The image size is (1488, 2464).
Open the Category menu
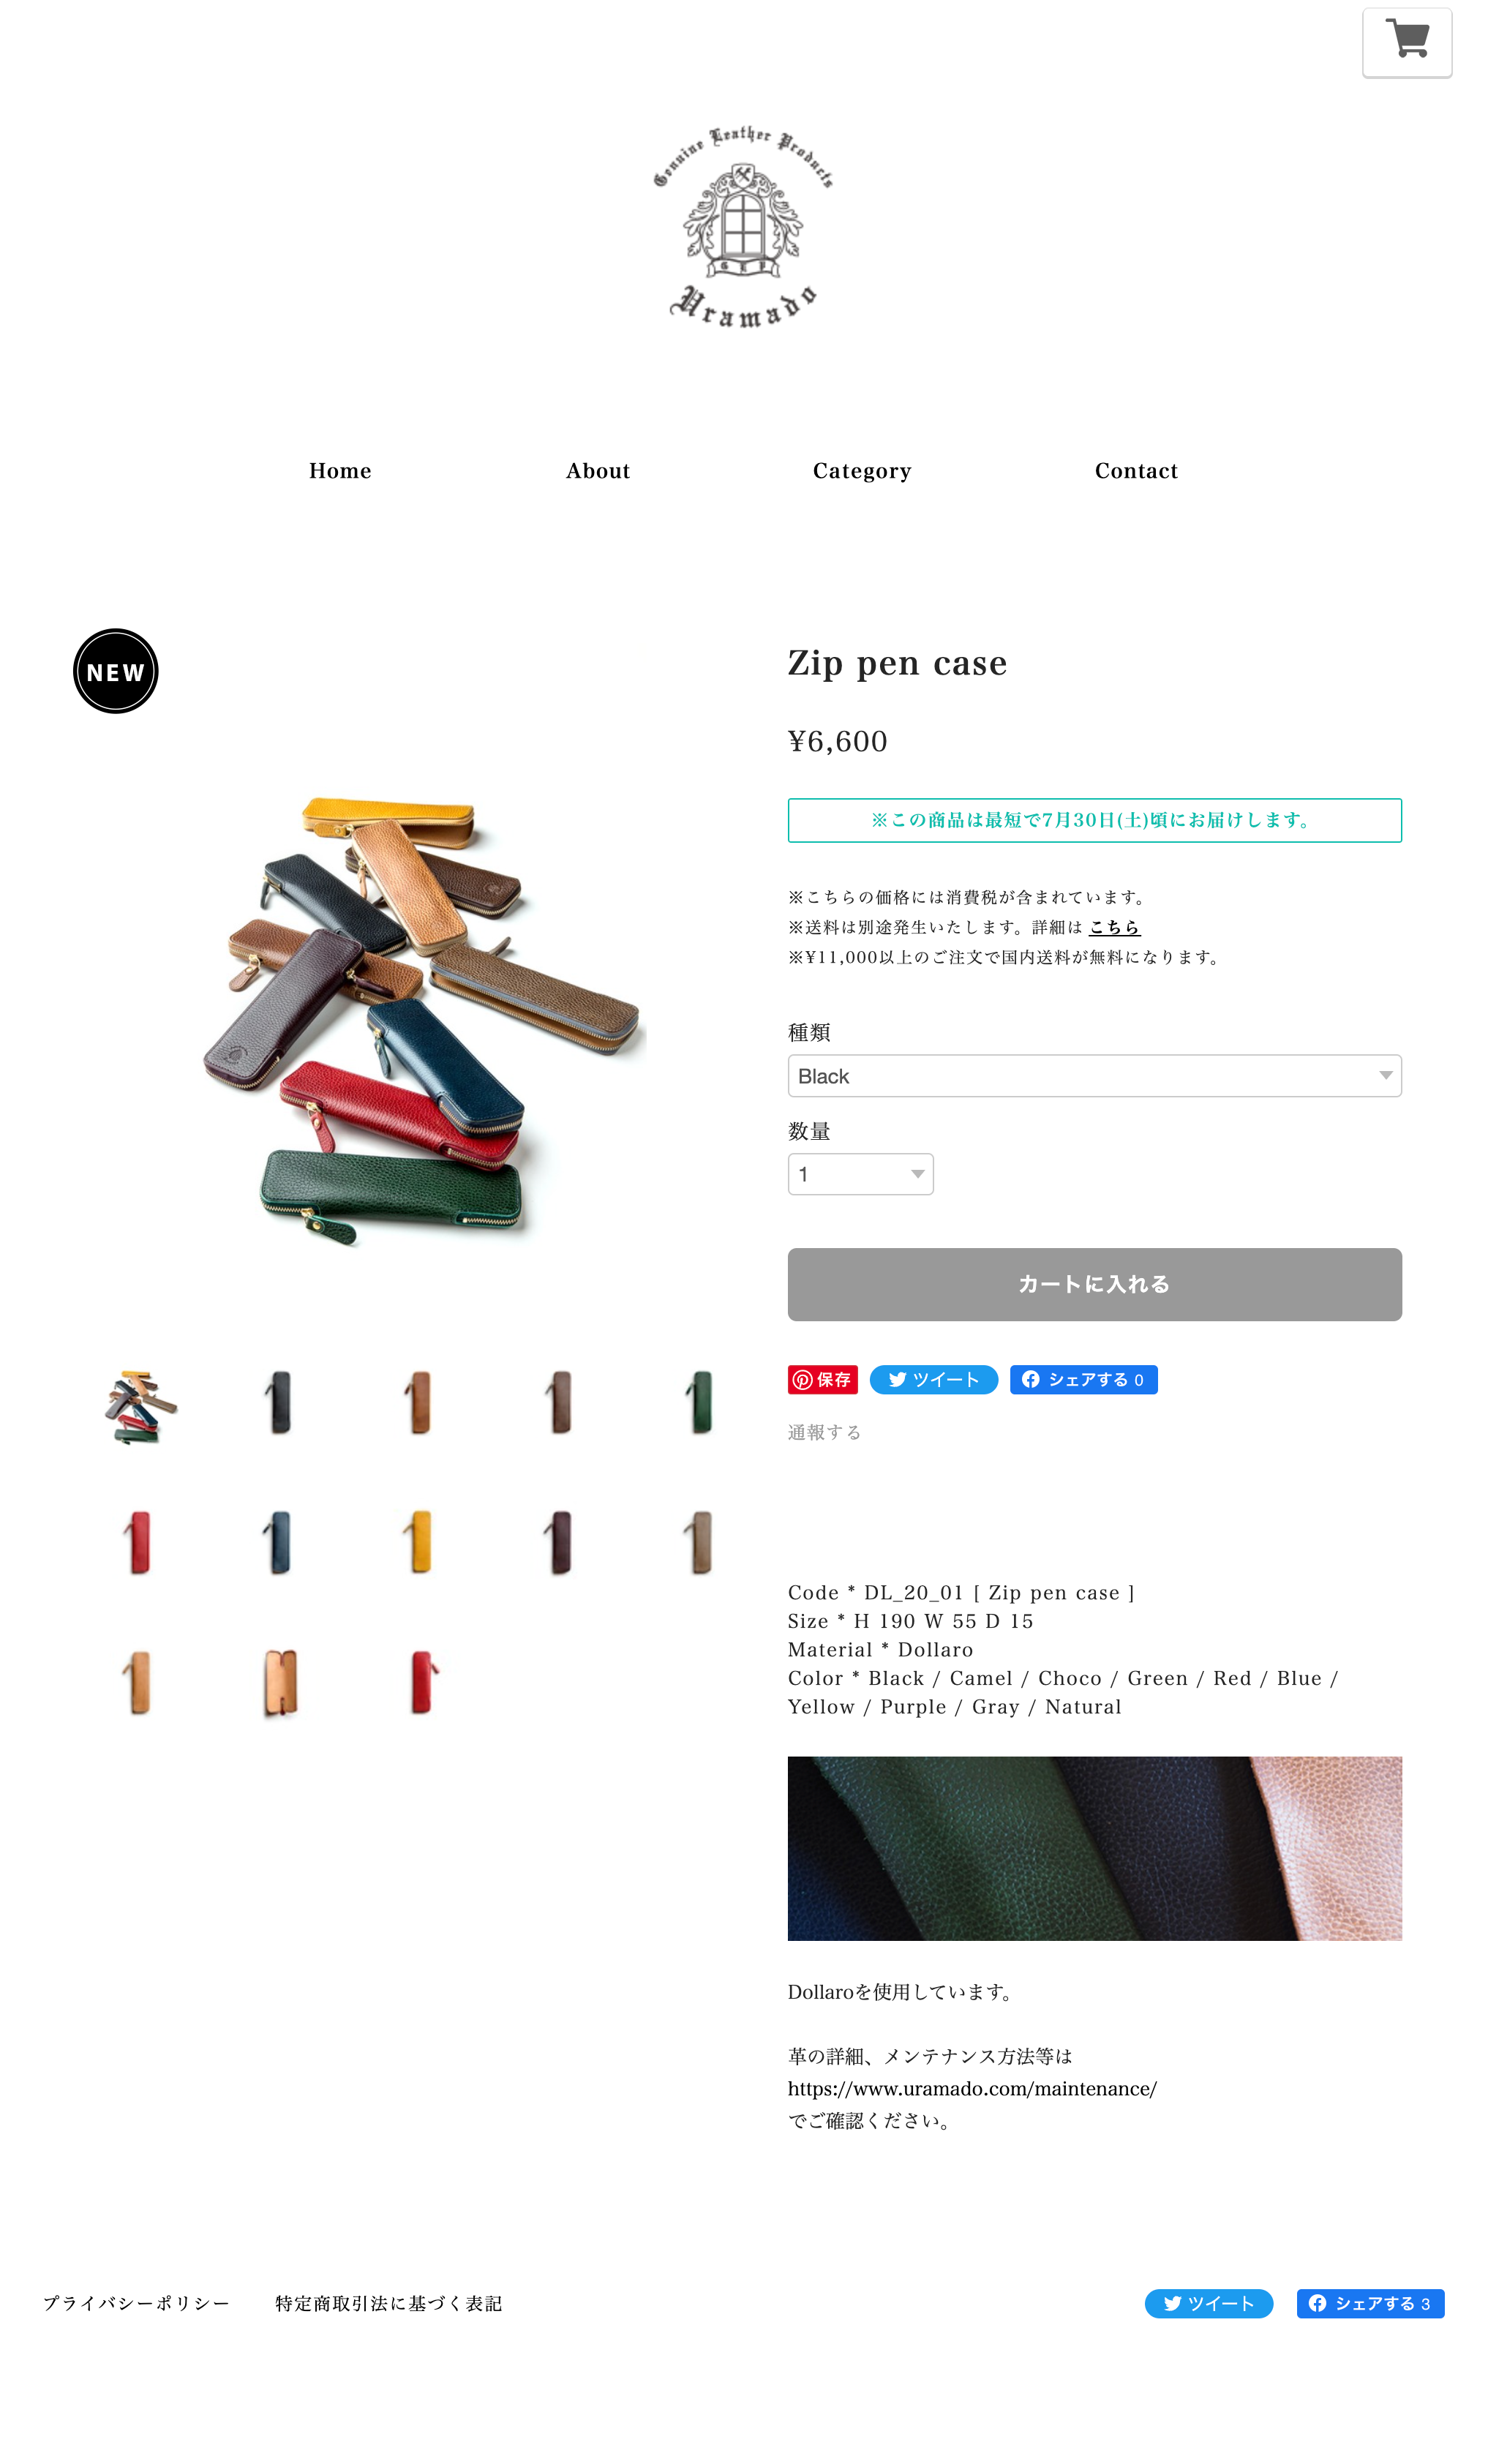[x=862, y=471]
